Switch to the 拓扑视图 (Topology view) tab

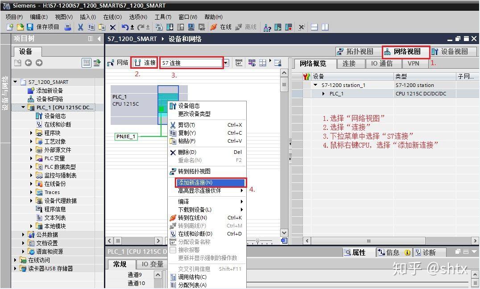click(356, 51)
